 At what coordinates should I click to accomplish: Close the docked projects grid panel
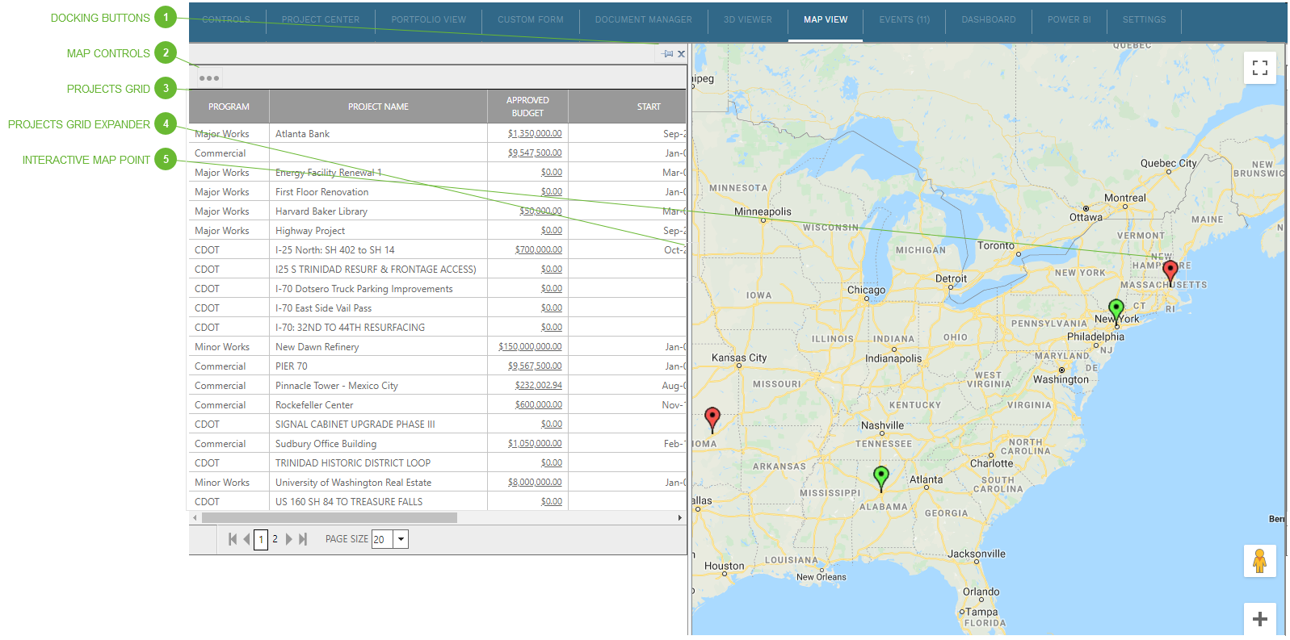681,54
